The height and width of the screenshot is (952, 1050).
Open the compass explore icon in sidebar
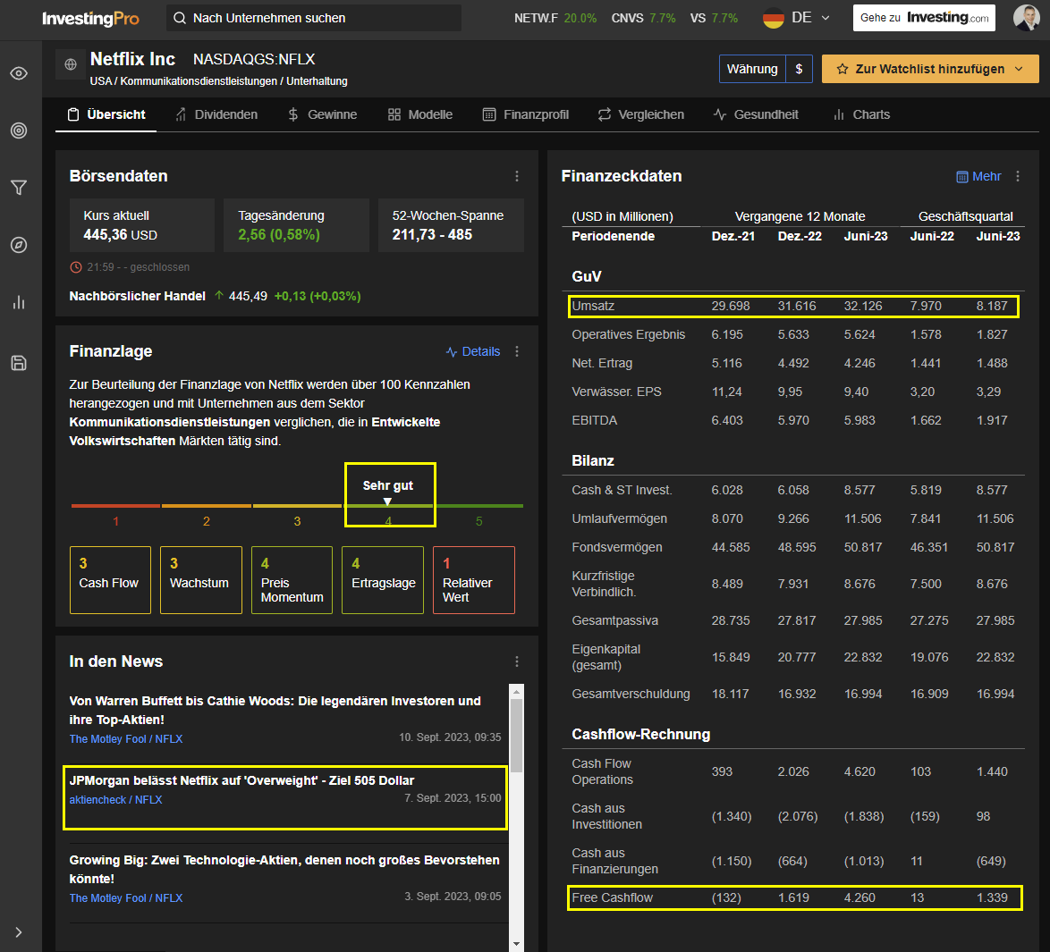(19, 245)
